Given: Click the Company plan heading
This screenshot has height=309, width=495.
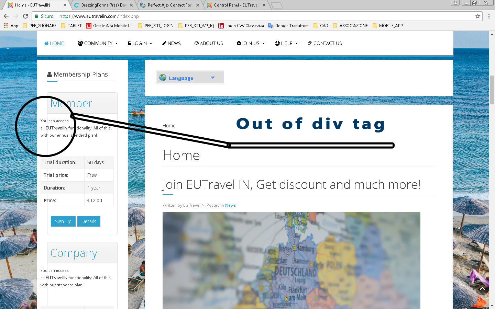Looking at the screenshot, I should (74, 253).
